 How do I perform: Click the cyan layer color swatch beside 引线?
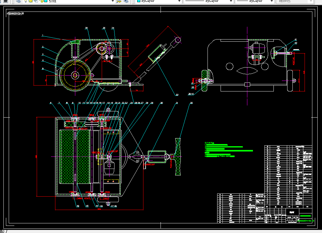tap(46, 1)
